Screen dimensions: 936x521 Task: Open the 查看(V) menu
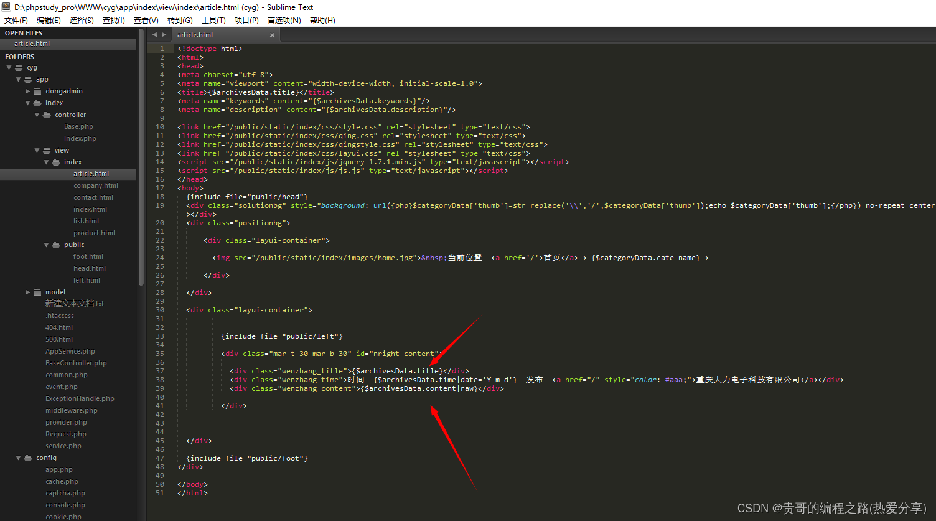[146, 20]
